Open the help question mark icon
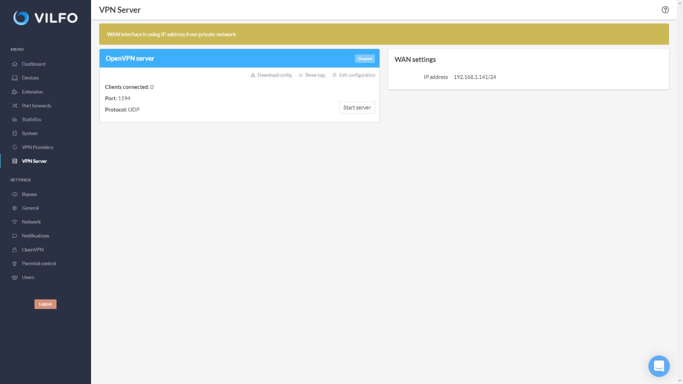Screen dimensions: 683x384 (x=665, y=9)
